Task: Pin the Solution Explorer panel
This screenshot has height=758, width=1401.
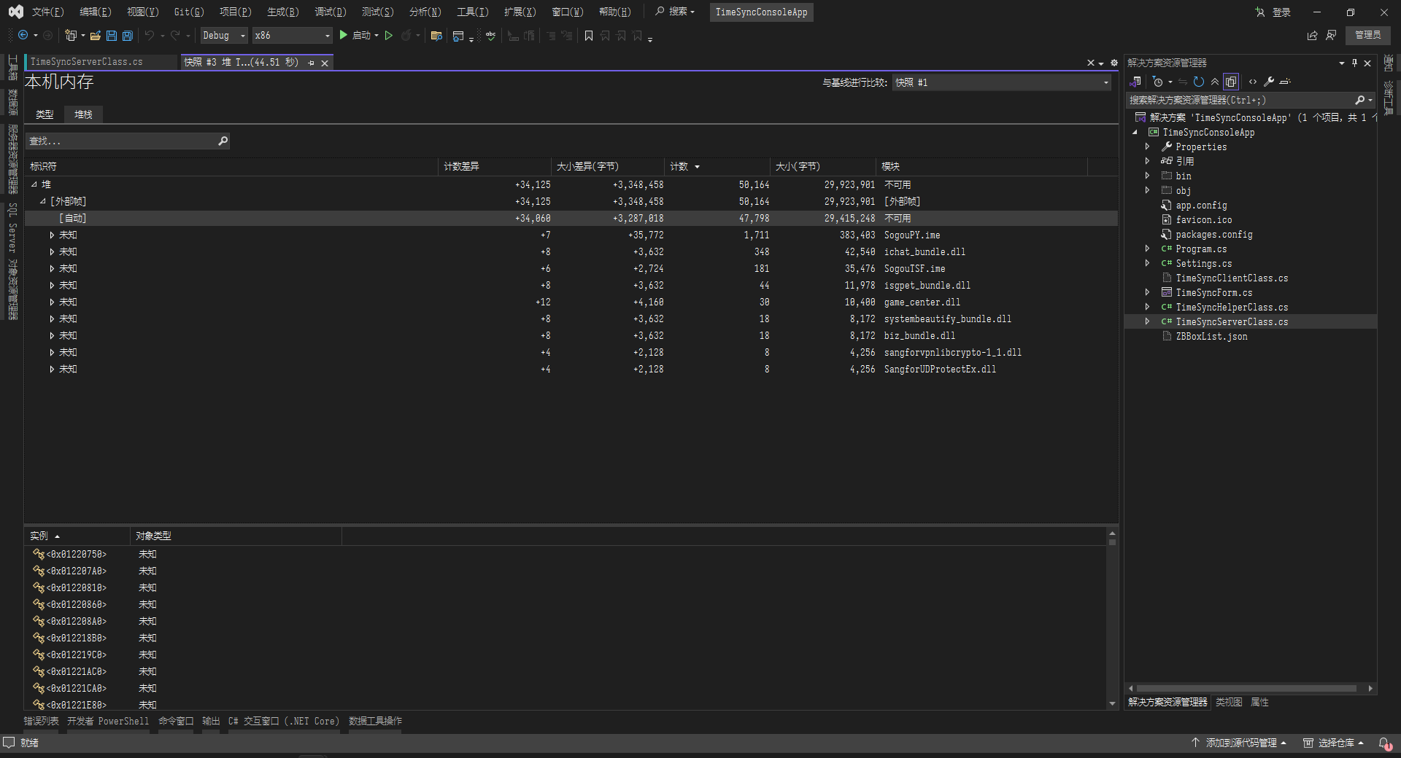Action: point(1354,63)
